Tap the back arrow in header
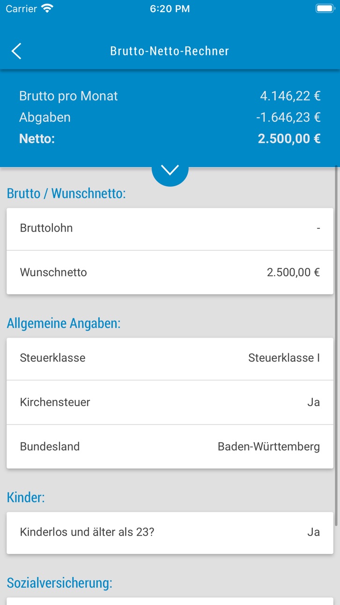 pos(16,51)
